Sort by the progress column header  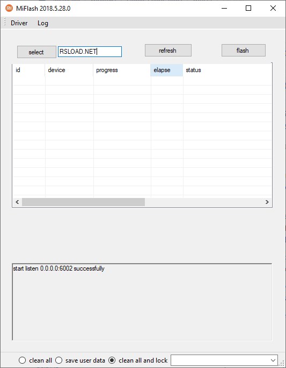tap(122, 70)
